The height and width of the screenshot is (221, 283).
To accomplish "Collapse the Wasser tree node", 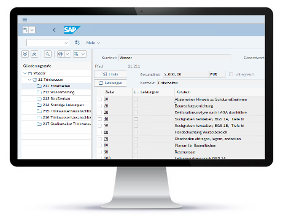I will coord(25,73).
